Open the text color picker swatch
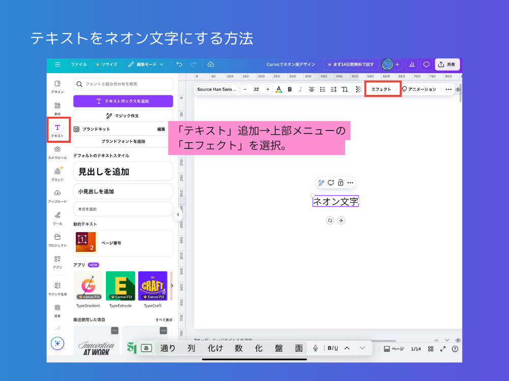 pyautogui.click(x=278, y=89)
